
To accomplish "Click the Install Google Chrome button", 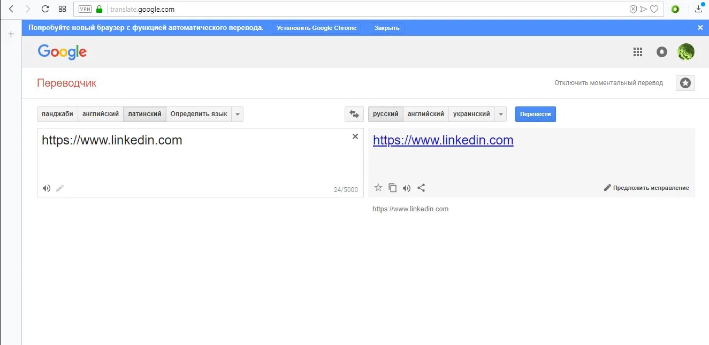I will 316,28.
